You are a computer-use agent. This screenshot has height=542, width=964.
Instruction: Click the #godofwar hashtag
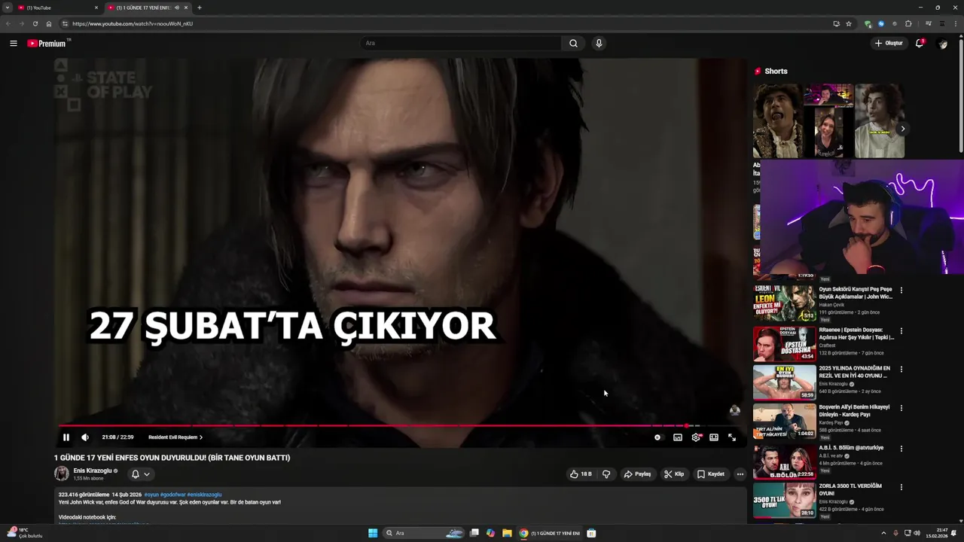[x=172, y=495]
